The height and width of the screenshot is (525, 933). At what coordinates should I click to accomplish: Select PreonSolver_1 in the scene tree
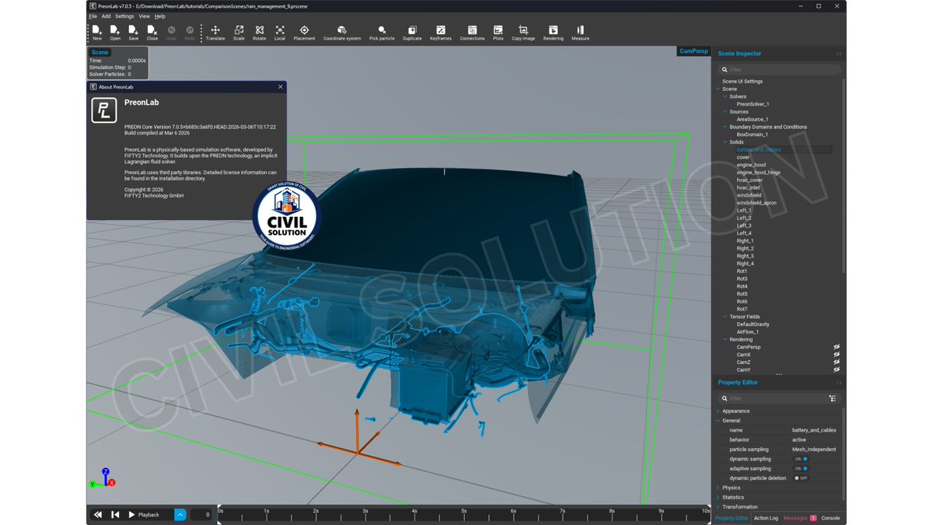(753, 104)
